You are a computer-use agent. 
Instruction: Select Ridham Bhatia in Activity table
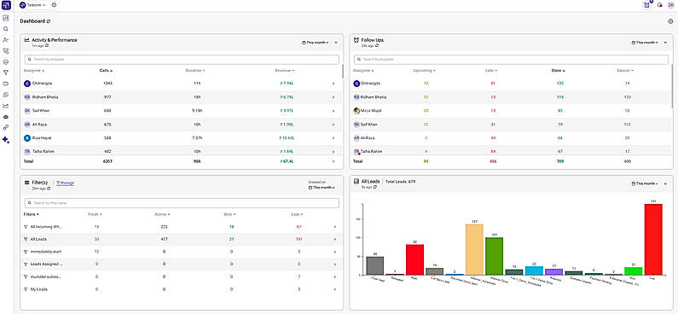tap(45, 97)
